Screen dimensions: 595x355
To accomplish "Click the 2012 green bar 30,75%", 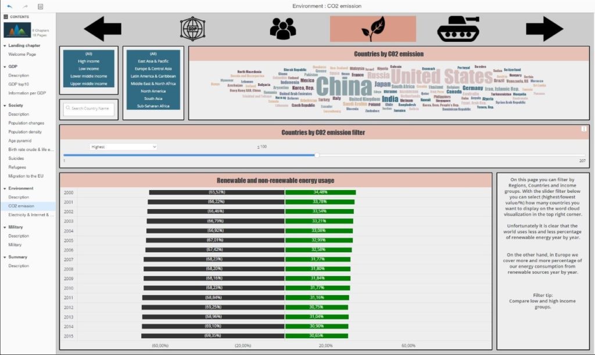I will pyautogui.click(x=317, y=307).
